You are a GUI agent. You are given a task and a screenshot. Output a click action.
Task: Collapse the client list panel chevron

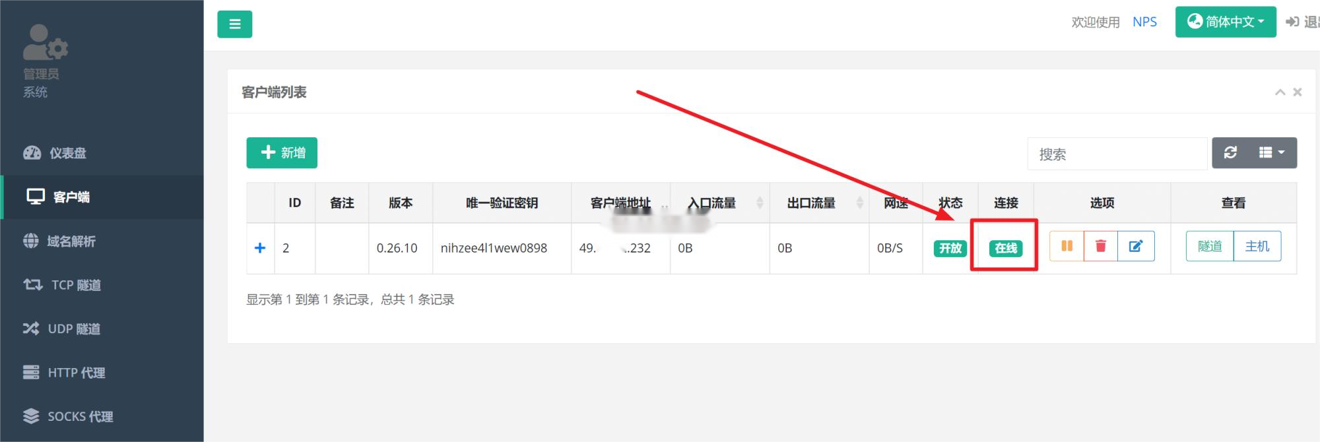[1280, 92]
